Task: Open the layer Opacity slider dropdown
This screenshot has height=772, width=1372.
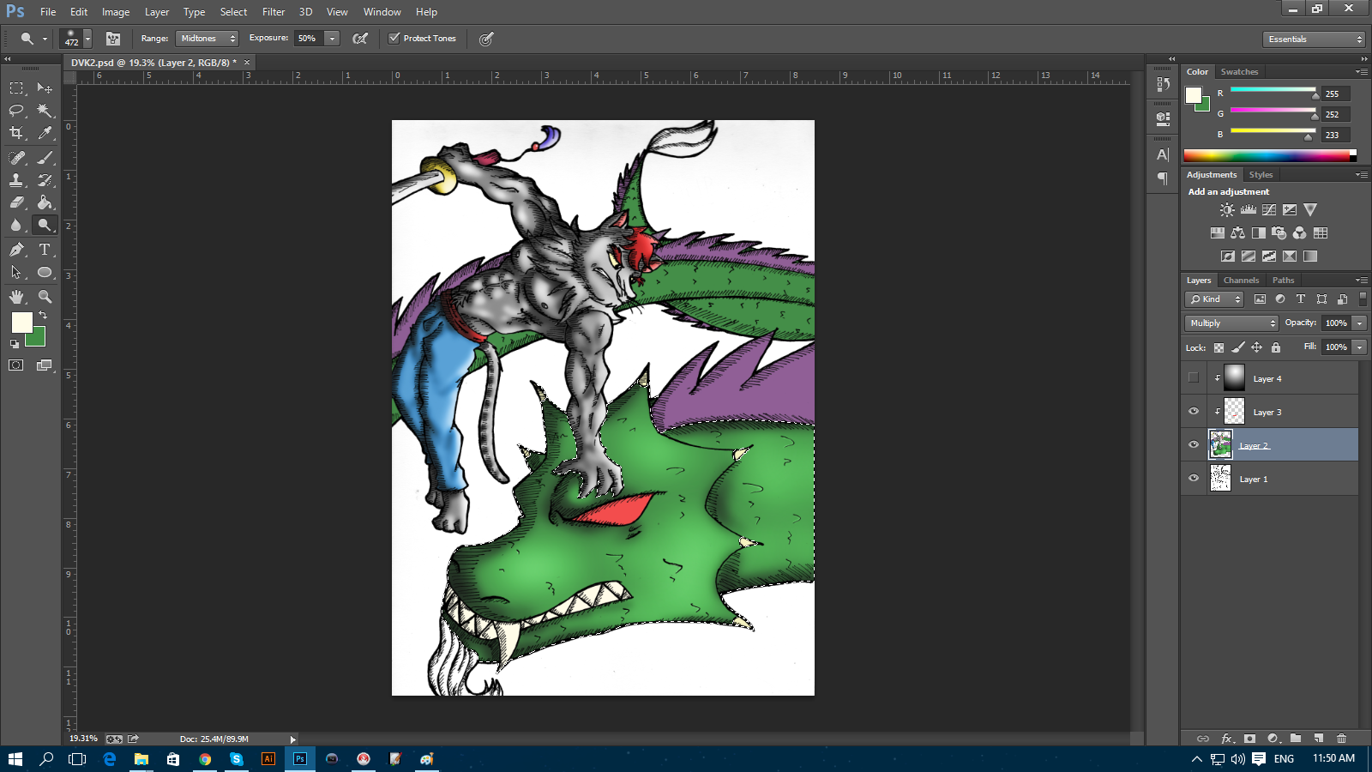Action: tap(1359, 323)
